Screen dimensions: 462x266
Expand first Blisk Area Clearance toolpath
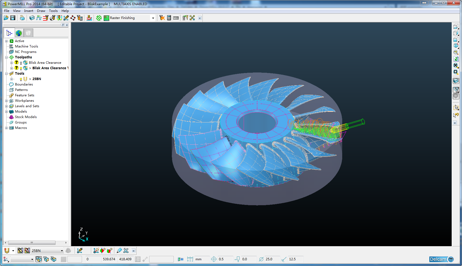click(12, 63)
